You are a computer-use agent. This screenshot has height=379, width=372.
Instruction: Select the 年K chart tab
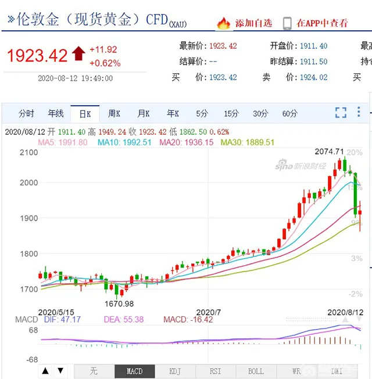pyautogui.click(x=173, y=113)
